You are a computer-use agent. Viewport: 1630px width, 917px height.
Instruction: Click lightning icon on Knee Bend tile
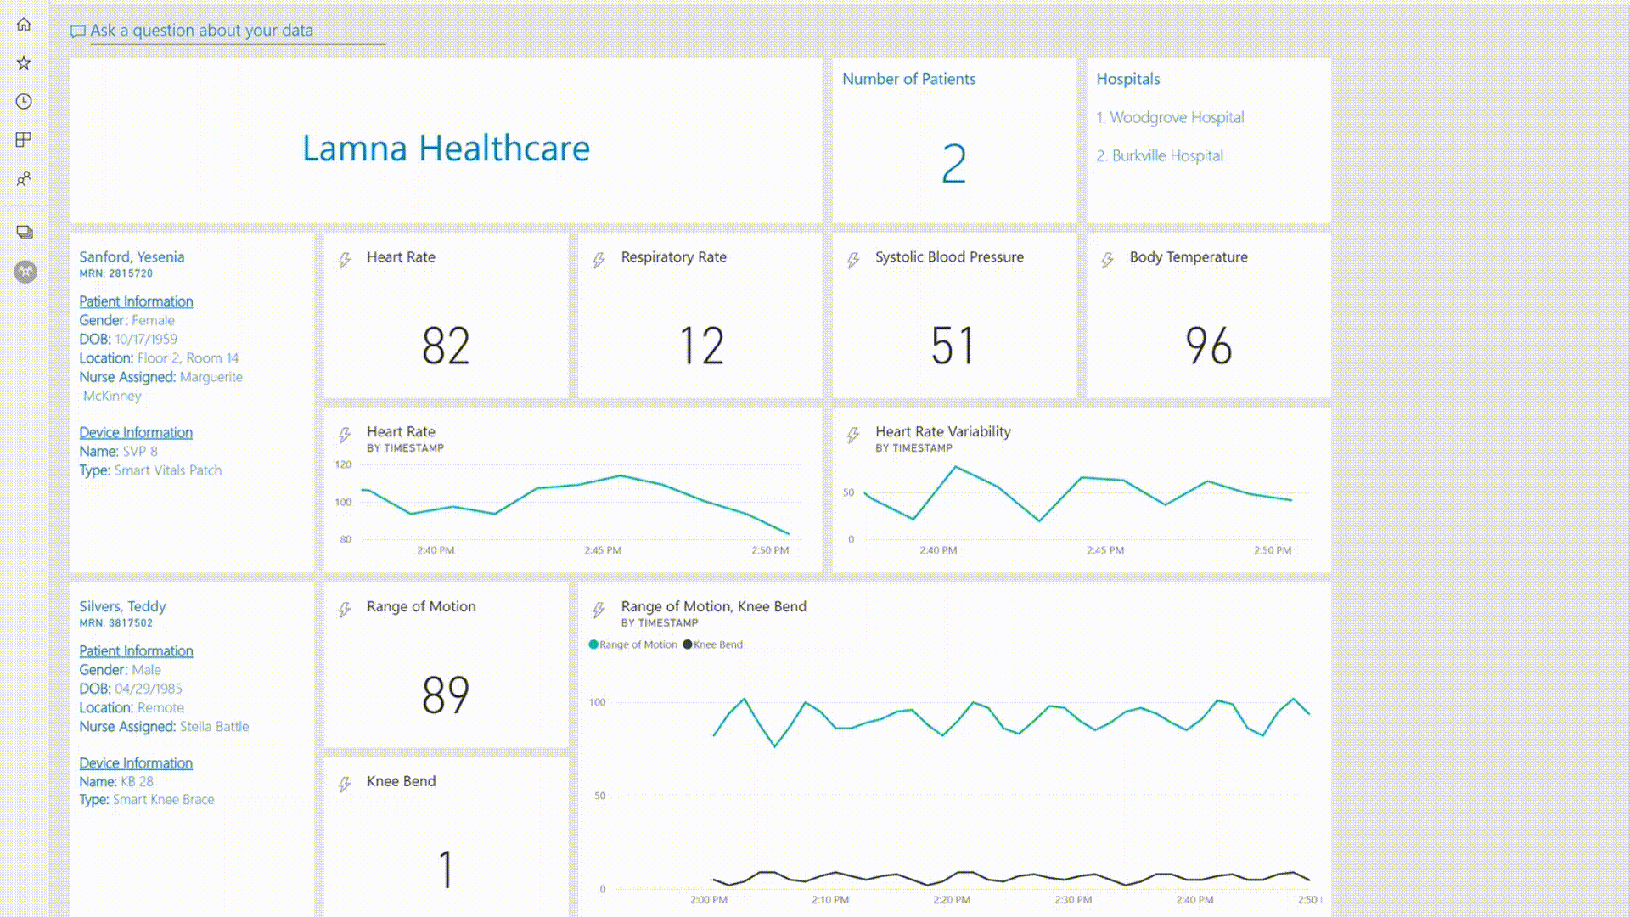[x=345, y=785]
